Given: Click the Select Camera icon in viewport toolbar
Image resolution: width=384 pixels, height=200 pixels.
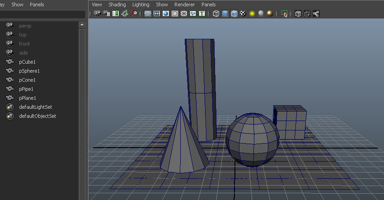Looking at the screenshot, I should [97, 14].
